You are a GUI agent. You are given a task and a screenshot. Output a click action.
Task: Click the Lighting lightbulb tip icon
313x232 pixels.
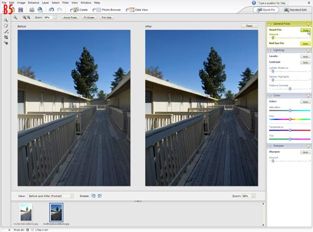coord(308,51)
